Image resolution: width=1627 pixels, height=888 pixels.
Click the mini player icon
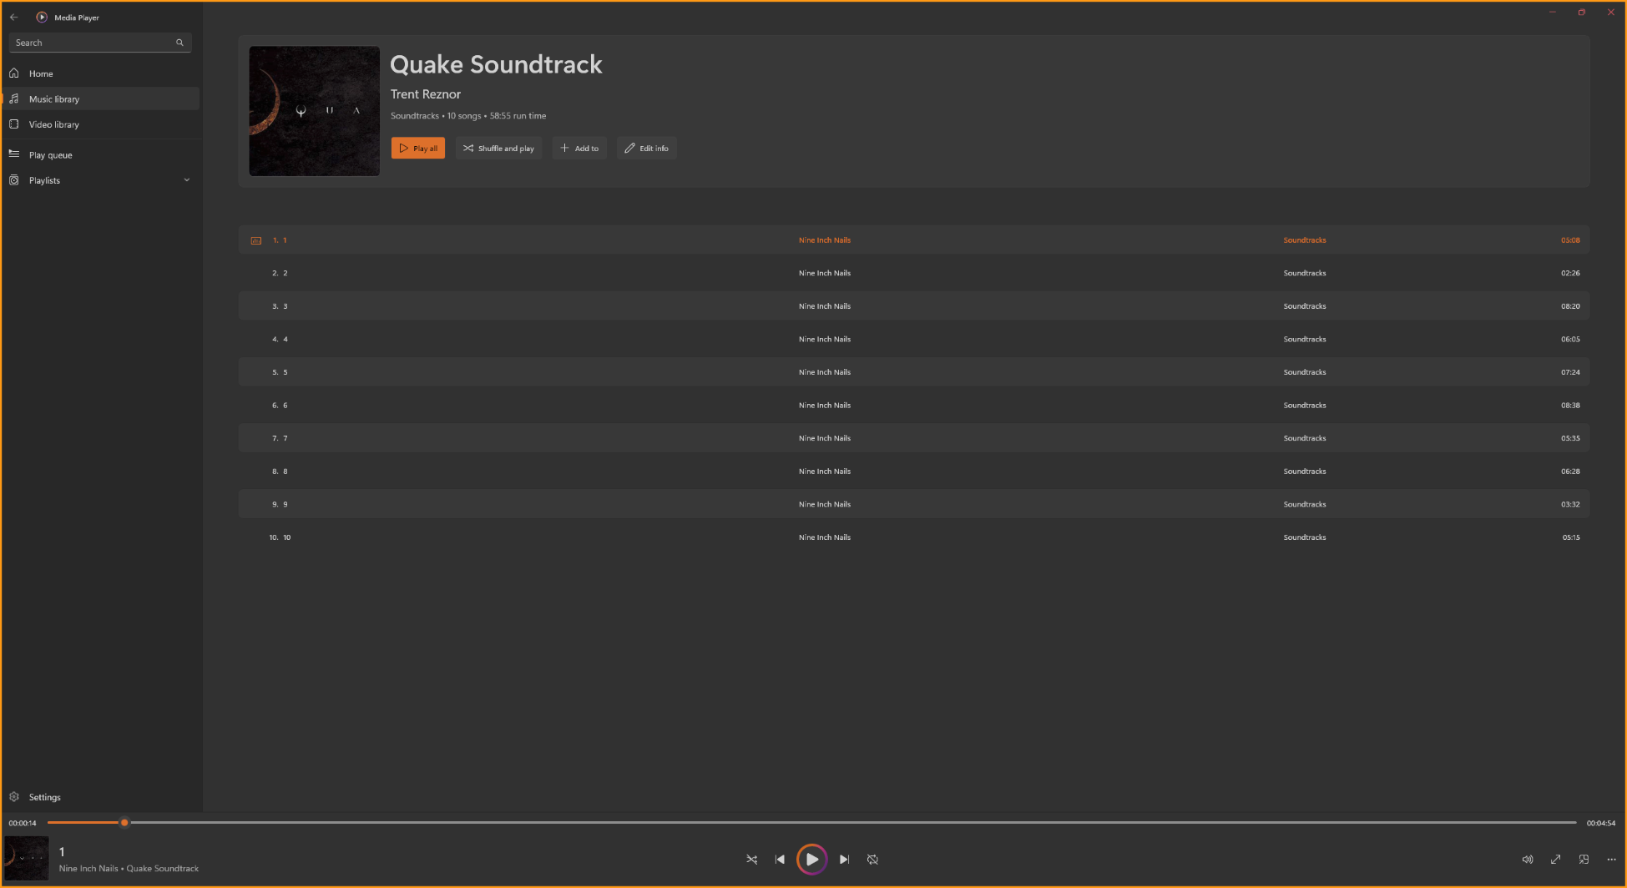tap(1584, 860)
